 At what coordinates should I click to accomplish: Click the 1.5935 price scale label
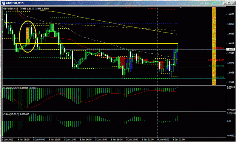pyautogui.click(x=231, y=83)
